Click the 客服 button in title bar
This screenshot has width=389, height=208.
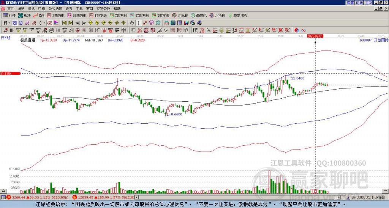[x=350, y=3]
